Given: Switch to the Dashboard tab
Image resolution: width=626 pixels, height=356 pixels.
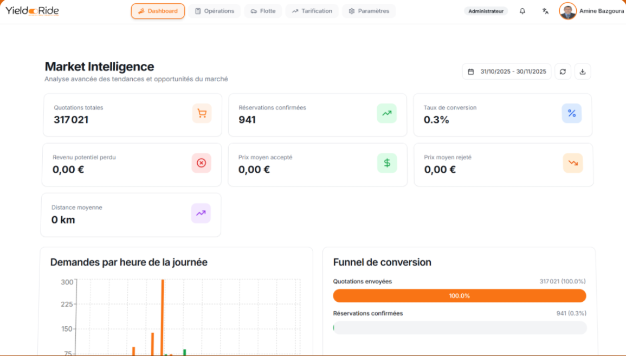Looking at the screenshot, I should point(158,11).
